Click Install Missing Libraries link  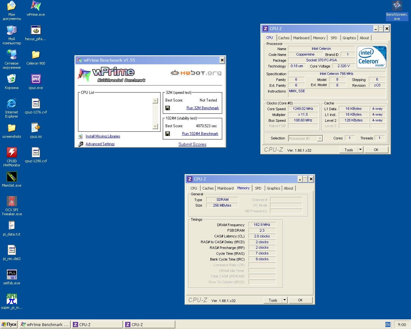click(x=103, y=136)
